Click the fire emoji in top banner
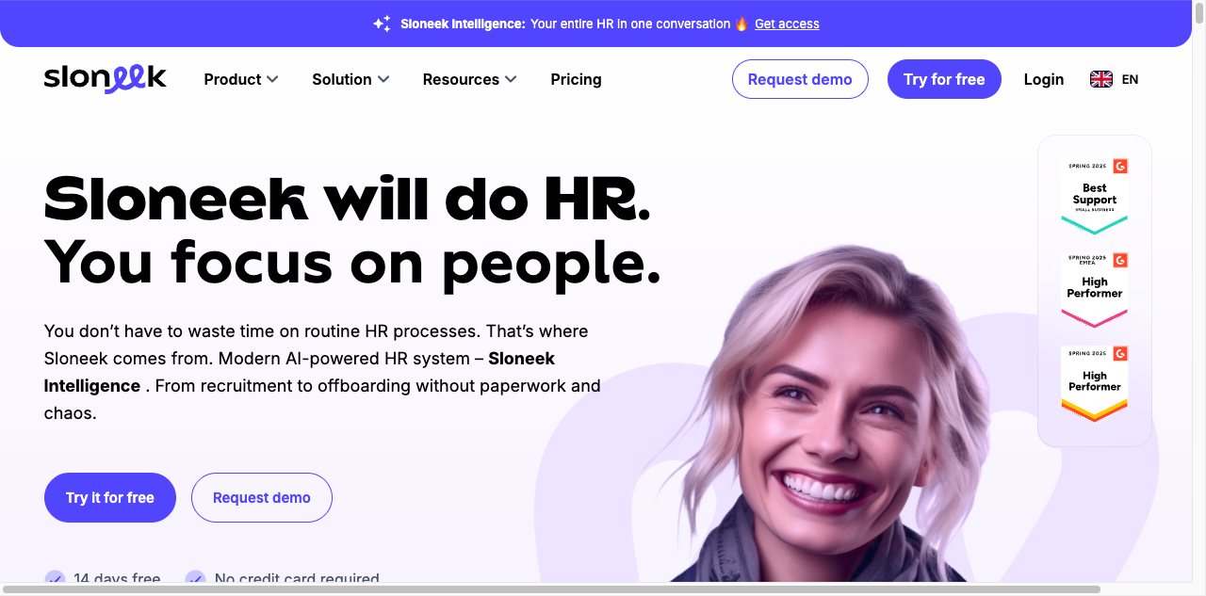This screenshot has width=1206, height=596. [x=742, y=24]
